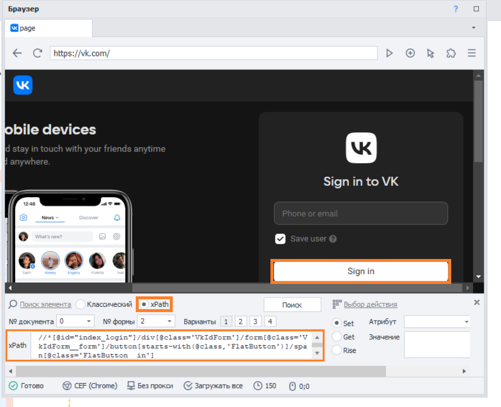
Task: Click the Save user help icon
Action: [x=333, y=239]
